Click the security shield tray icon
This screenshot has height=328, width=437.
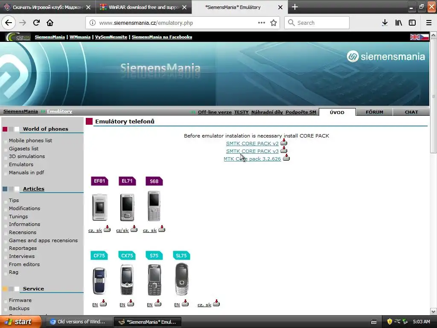390,322
